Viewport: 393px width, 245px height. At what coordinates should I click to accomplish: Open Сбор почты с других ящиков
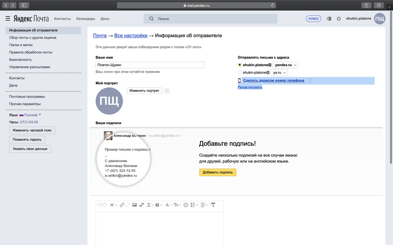pyautogui.click(x=32, y=38)
